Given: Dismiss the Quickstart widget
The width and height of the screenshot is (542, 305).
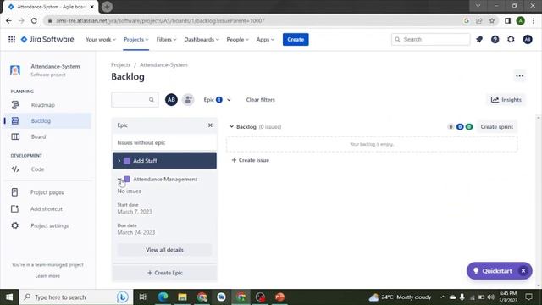Looking at the screenshot, I should (523, 271).
